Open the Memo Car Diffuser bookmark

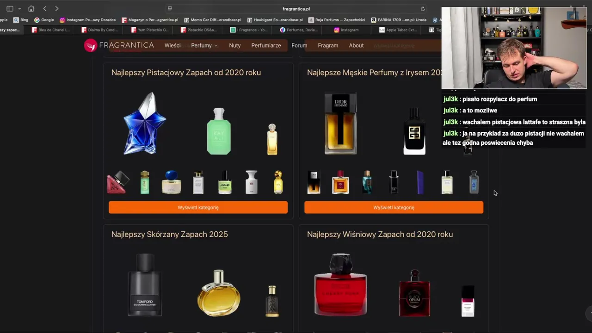point(212,20)
